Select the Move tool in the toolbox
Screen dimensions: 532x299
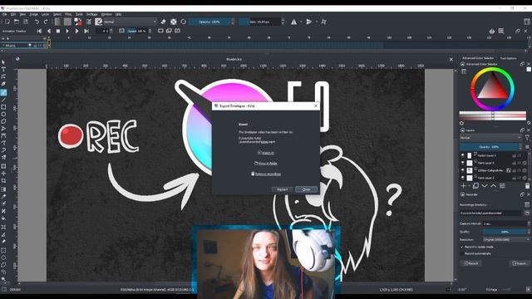[x=3, y=174]
